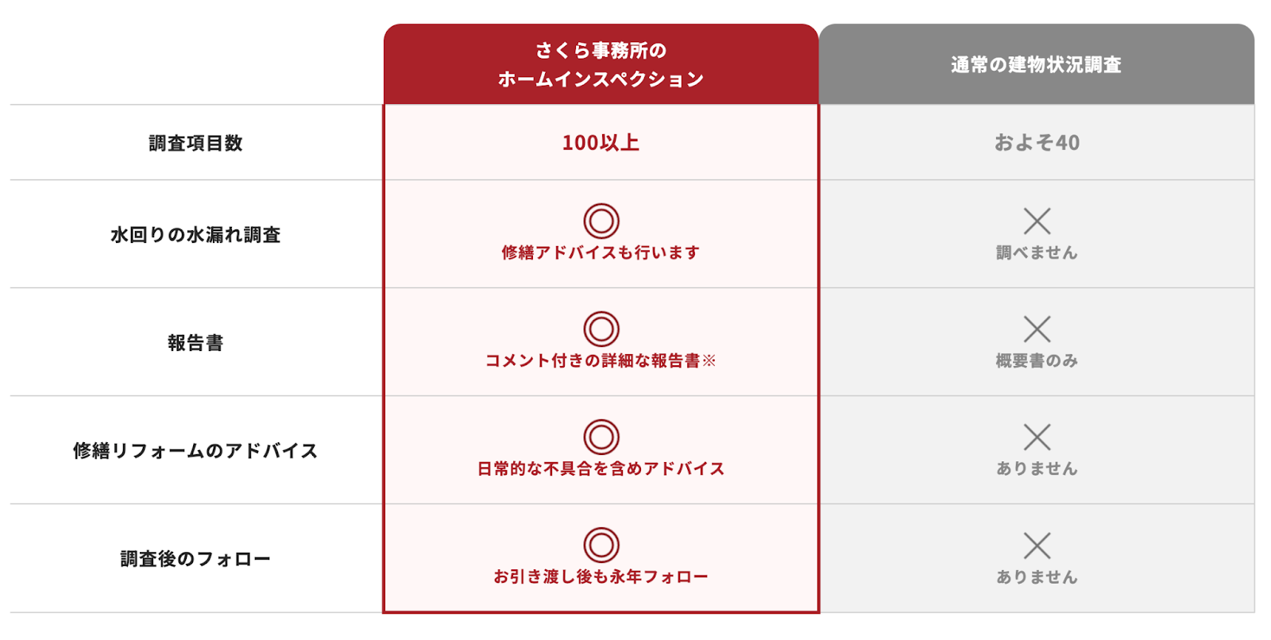1271x640 pixels.
Task: Click the おおよそ40 value
Action: click(x=1037, y=143)
